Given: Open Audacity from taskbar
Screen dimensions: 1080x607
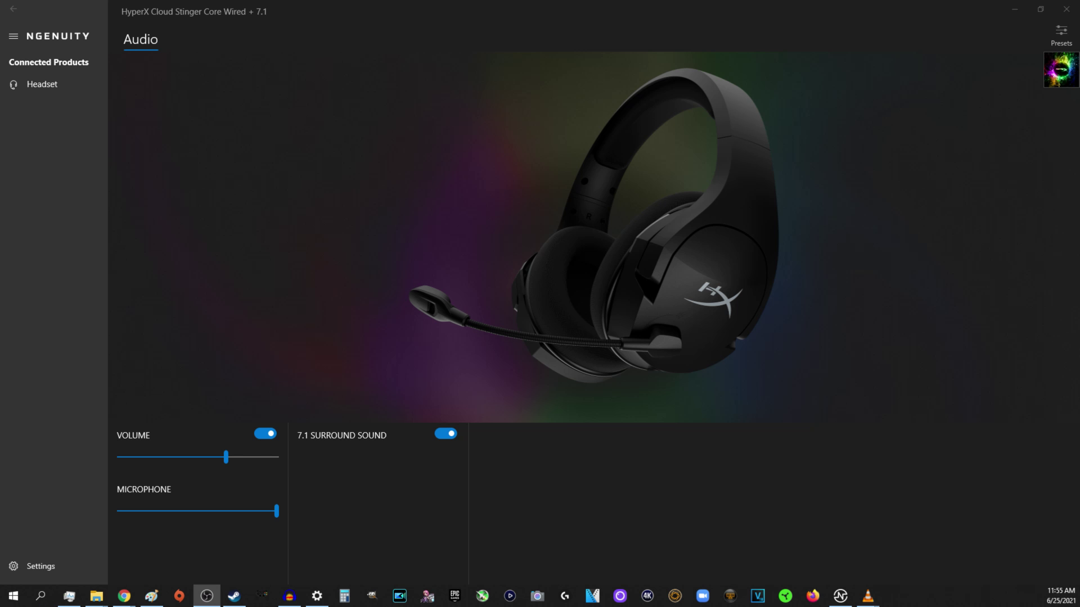Looking at the screenshot, I should click(290, 596).
